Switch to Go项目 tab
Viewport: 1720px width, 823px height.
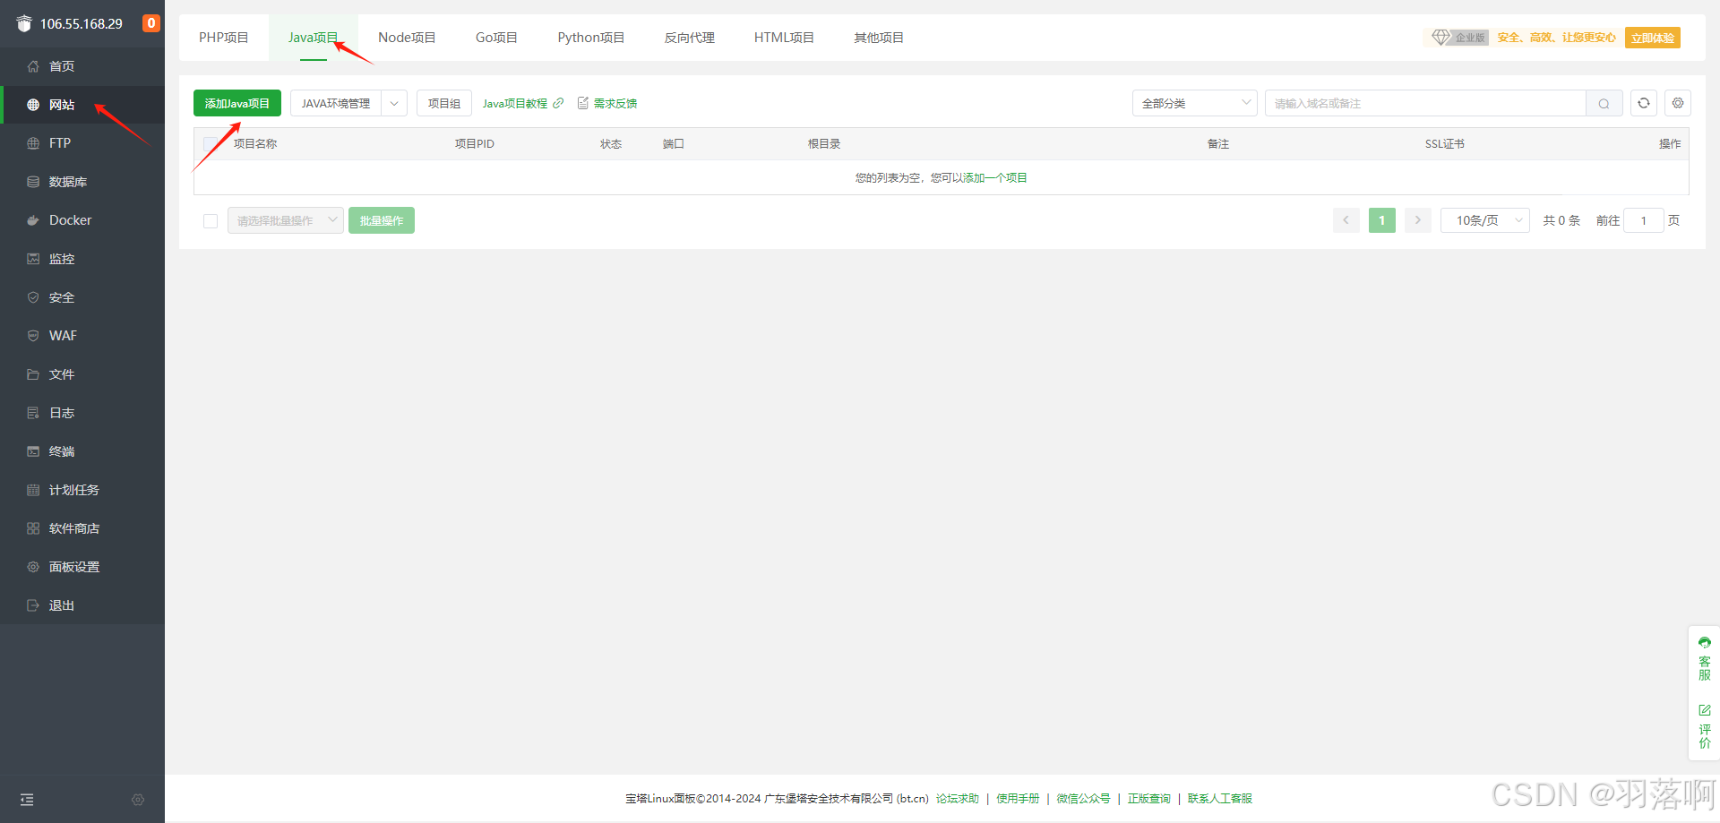(x=496, y=38)
